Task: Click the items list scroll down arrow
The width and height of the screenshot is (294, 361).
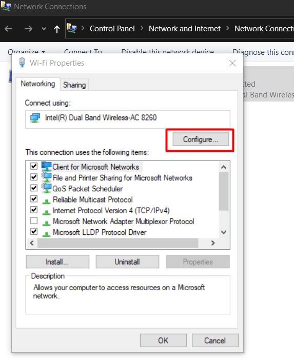Action: (x=224, y=232)
